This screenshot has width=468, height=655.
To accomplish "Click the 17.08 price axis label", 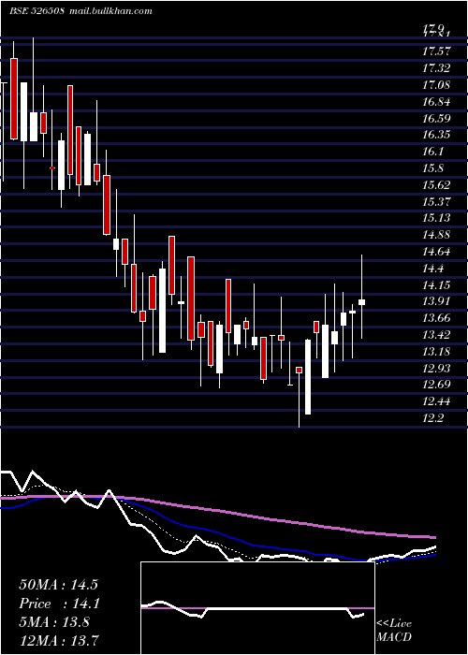I will pos(436,85).
